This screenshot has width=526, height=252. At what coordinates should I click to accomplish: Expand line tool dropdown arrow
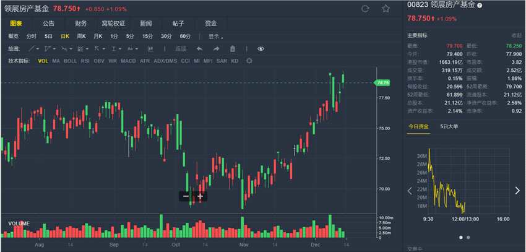38,49
